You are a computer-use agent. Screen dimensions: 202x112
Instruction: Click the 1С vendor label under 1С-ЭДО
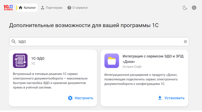[33, 63]
